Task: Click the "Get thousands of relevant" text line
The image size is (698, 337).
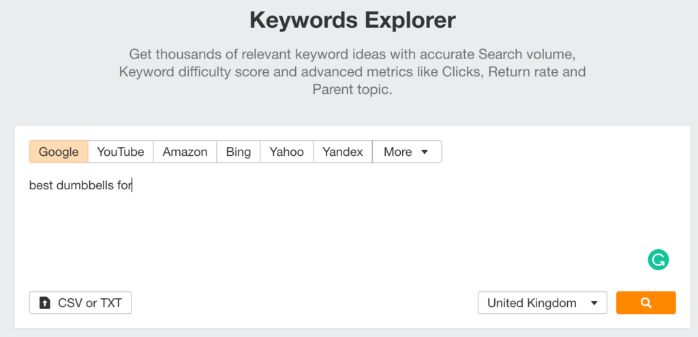Action: (x=352, y=54)
